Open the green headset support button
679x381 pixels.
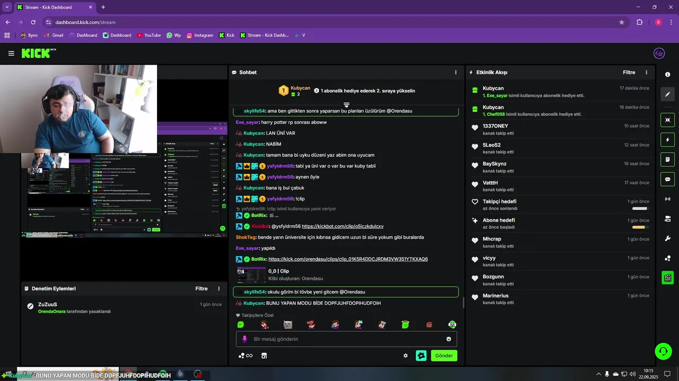click(x=663, y=351)
